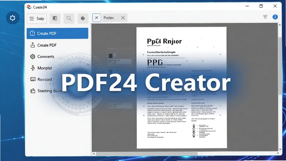Viewport: 286px width, 161px height.
Task: Click the horizontal scrollbar right arrow
Action: click(x=278, y=153)
